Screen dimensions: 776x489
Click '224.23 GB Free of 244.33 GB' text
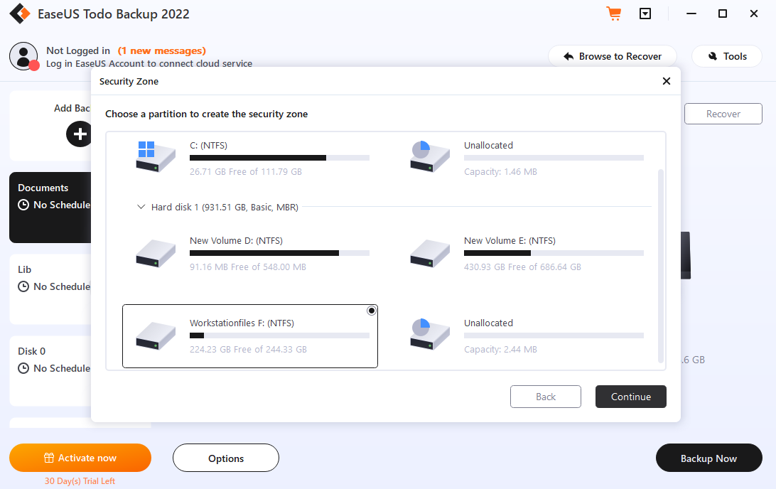(x=248, y=350)
